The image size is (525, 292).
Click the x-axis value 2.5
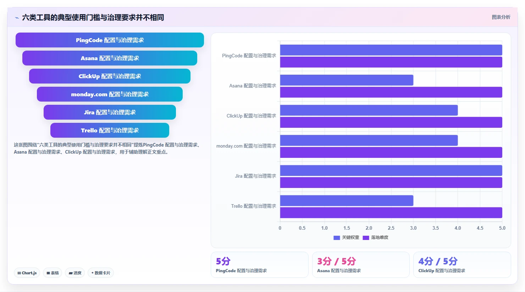click(x=391, y=228)
